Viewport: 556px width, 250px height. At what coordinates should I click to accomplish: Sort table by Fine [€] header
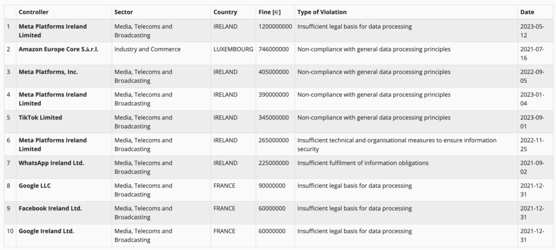click(269, 12)
